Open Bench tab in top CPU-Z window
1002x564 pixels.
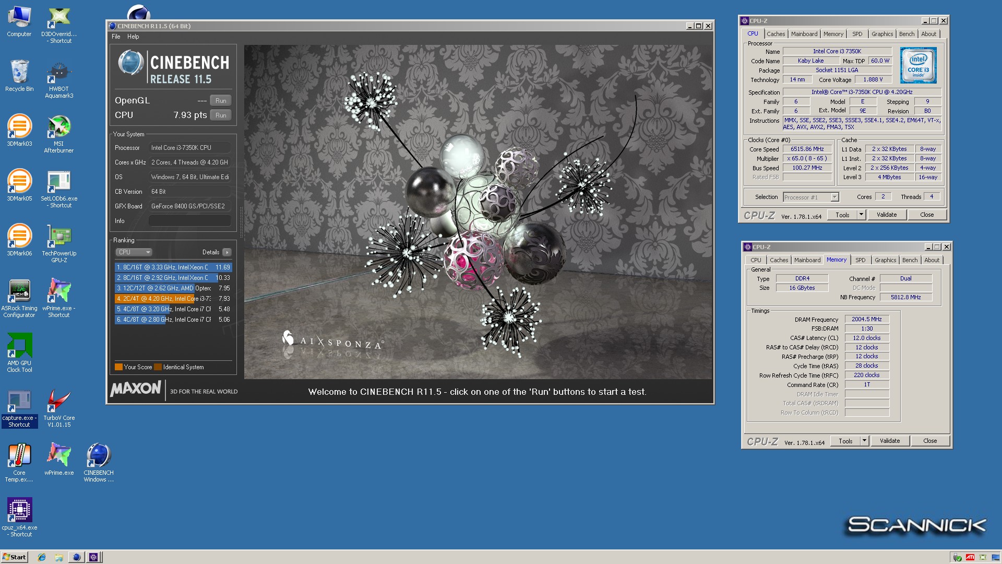906,34
